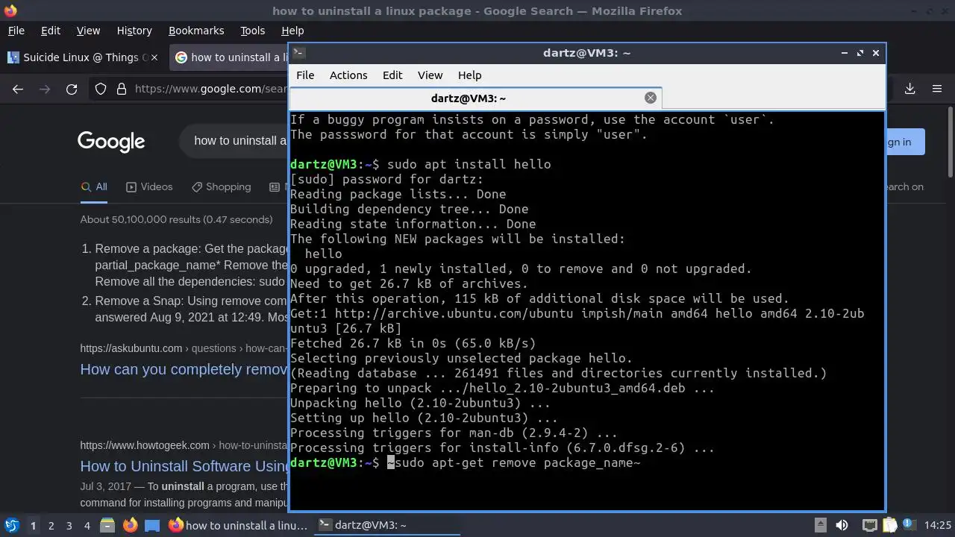
Task: Click the tracking protection shield icon
Action: click(x=101, y=89)
